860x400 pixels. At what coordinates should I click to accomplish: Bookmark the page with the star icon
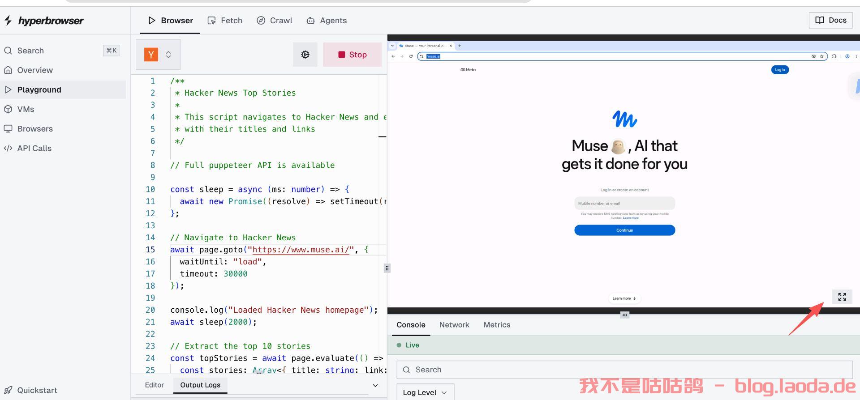coord(821,56)
